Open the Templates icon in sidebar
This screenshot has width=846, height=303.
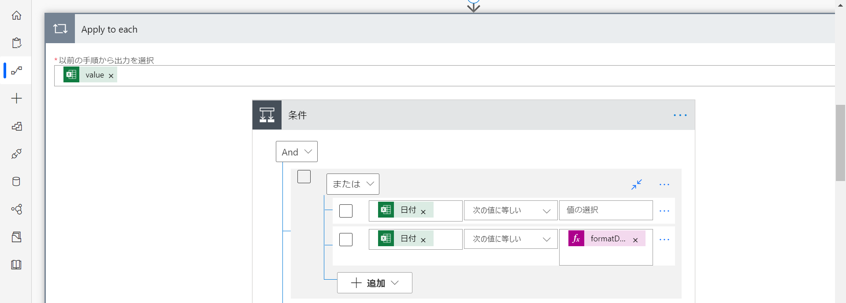(16, 126)
